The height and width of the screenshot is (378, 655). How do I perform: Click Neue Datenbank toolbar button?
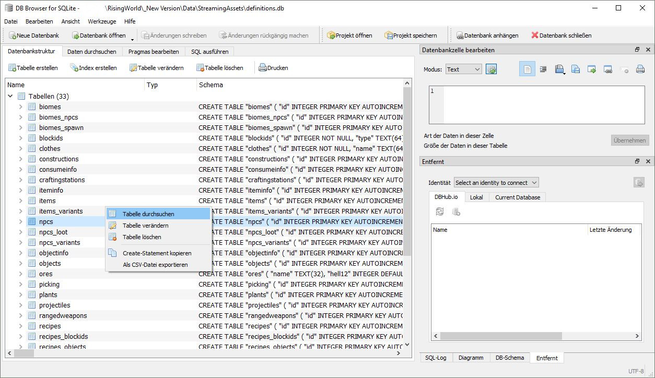(34, 36)
